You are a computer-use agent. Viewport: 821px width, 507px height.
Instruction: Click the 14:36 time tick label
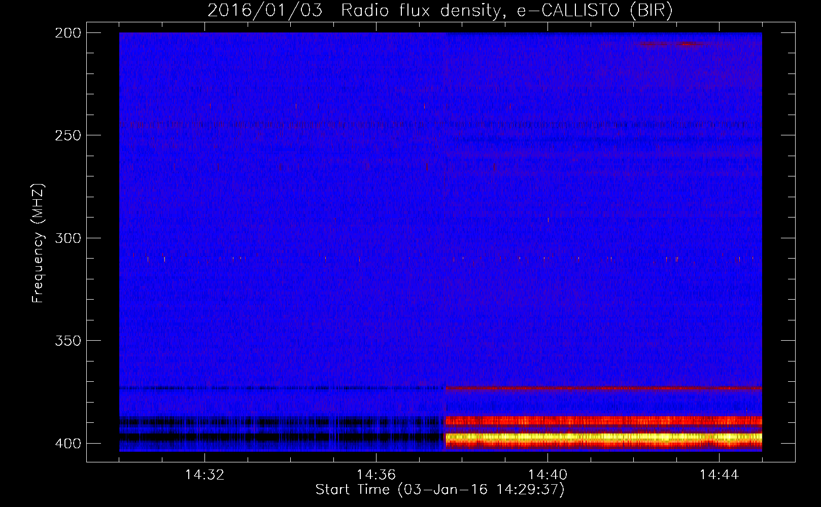[x=376, y=475]
